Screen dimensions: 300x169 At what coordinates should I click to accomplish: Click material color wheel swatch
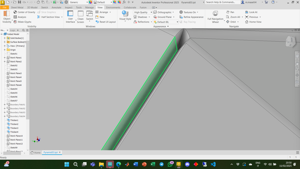90,2
